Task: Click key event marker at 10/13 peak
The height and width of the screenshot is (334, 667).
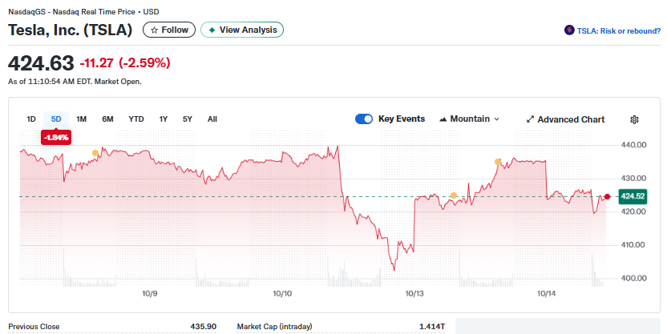Action: [x=499, y=162]
